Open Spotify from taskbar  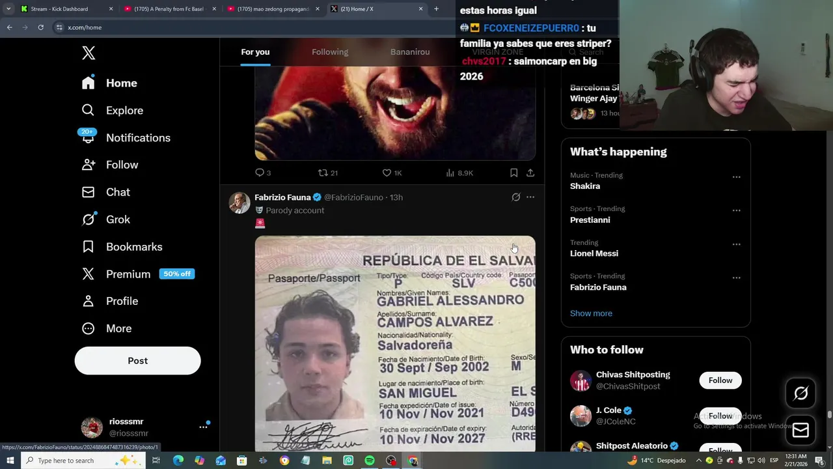tap(370, 461)
